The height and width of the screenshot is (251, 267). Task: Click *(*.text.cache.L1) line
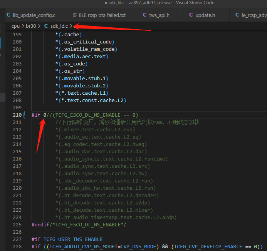(82, 93)
